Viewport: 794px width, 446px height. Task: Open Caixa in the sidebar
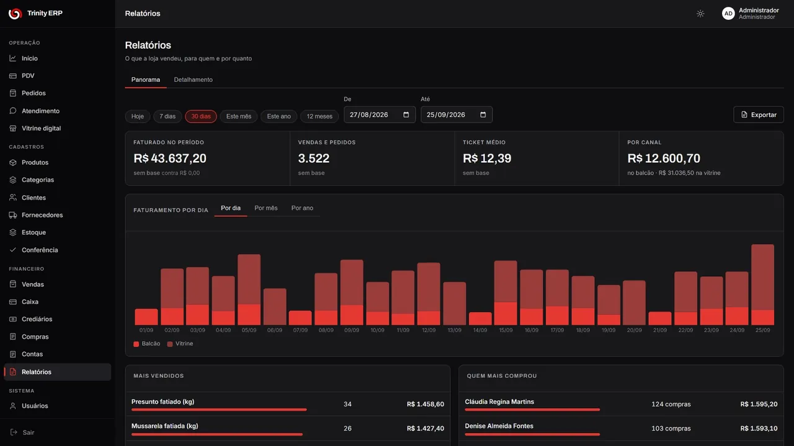(58, 302)
